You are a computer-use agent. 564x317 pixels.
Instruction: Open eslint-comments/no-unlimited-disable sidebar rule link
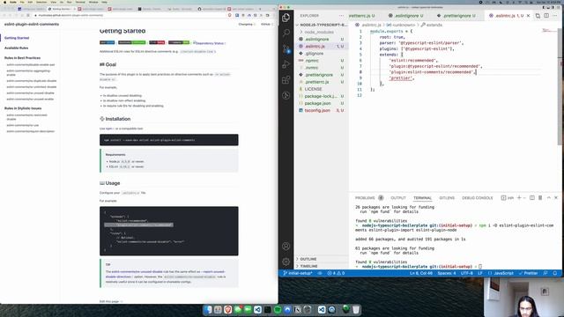(x=32, y=87)
